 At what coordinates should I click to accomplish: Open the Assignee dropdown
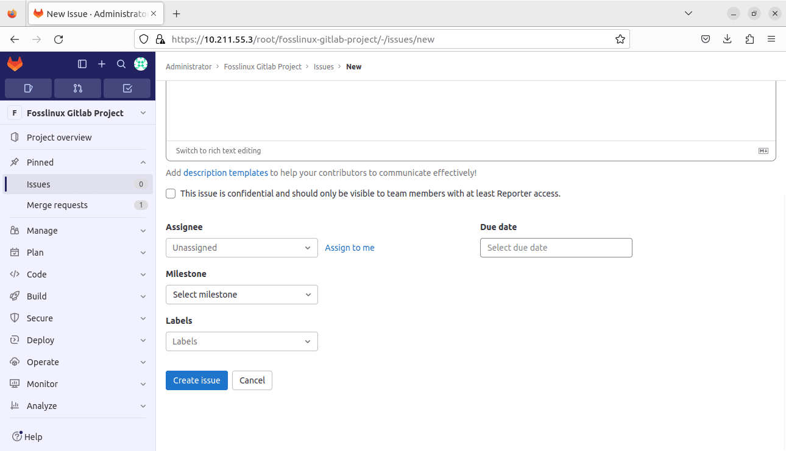pyautogui.click(x=242, y=248)
